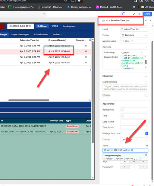The width and height of the screenshot is (154, 186).
Task: Open the Format Datetime dropdown
Action: coord(134,35)
